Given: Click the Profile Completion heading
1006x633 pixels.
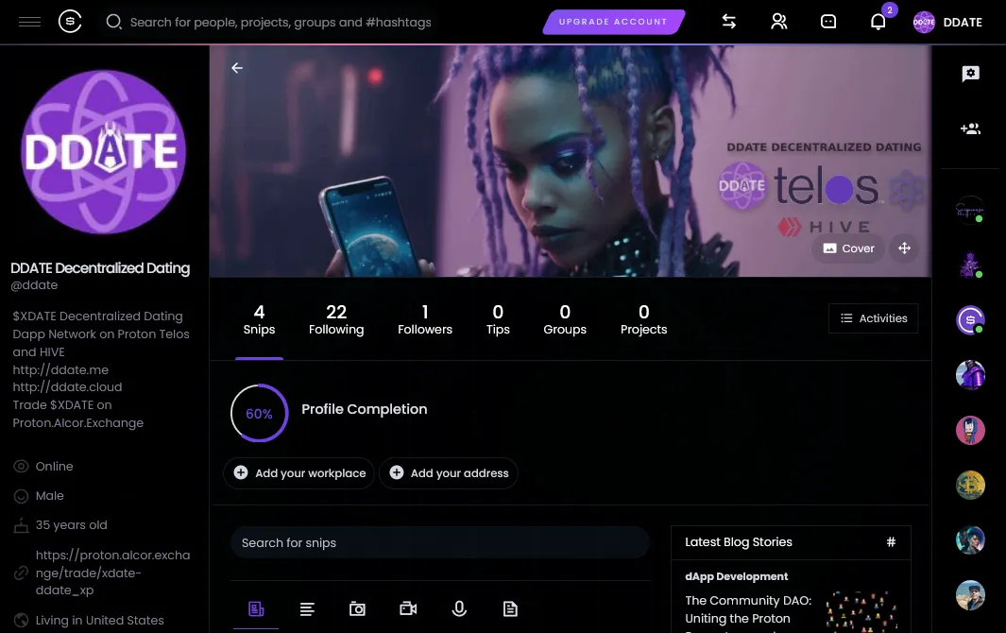Looking at the screenshot, I should tap(365, 409).
